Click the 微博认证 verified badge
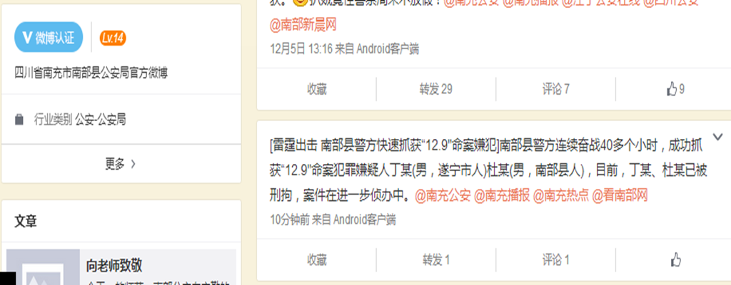 pyautogui.click(x=49, y=37)
